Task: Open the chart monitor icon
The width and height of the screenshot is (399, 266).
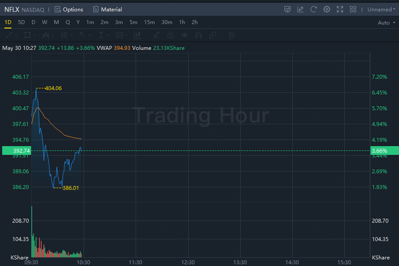Action: point(287,10)
